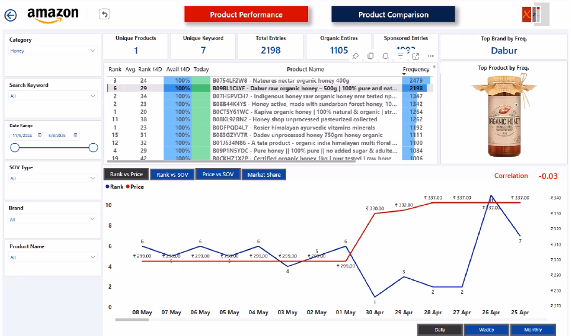The width and height of the screenshot is (571, 336).
Task: Click the Product Name column header
Action: click(x=305, y=69)
